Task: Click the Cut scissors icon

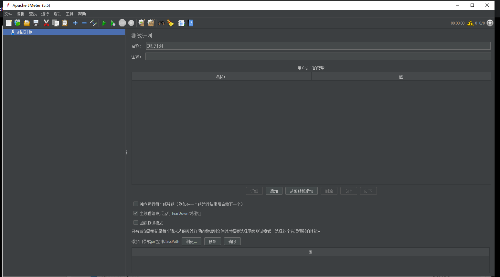Action: (46, 23)
